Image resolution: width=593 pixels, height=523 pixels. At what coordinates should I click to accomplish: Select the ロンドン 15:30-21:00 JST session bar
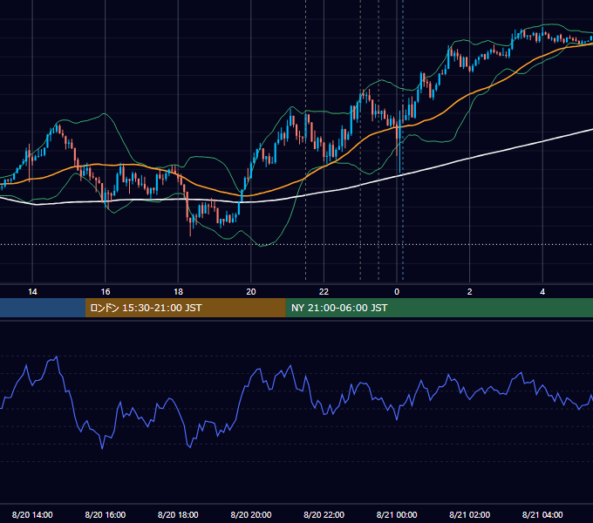(x=185, y=308)
